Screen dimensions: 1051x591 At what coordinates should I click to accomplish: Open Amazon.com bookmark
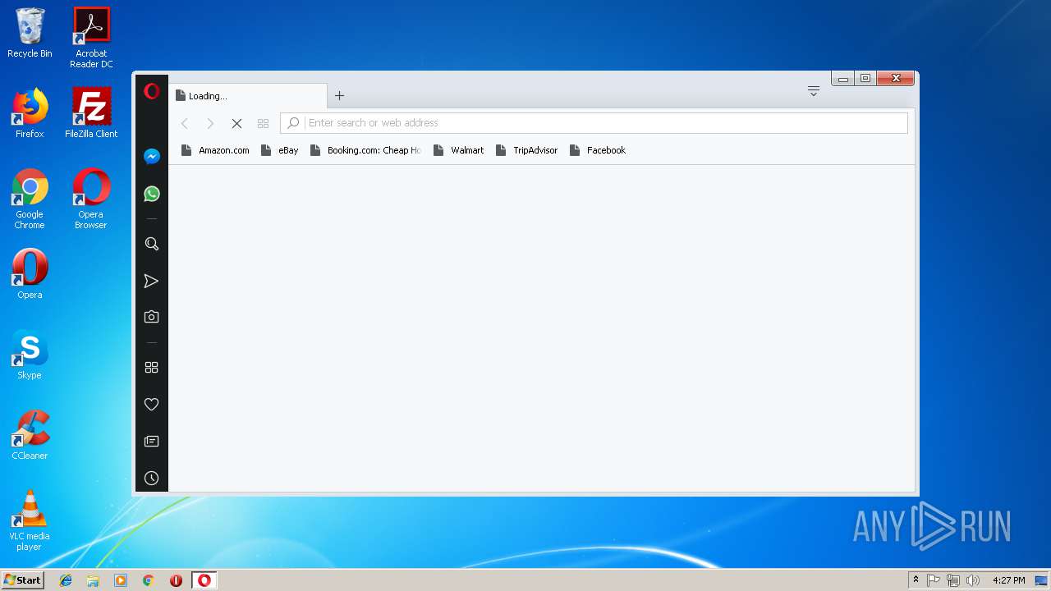[215, 150]
